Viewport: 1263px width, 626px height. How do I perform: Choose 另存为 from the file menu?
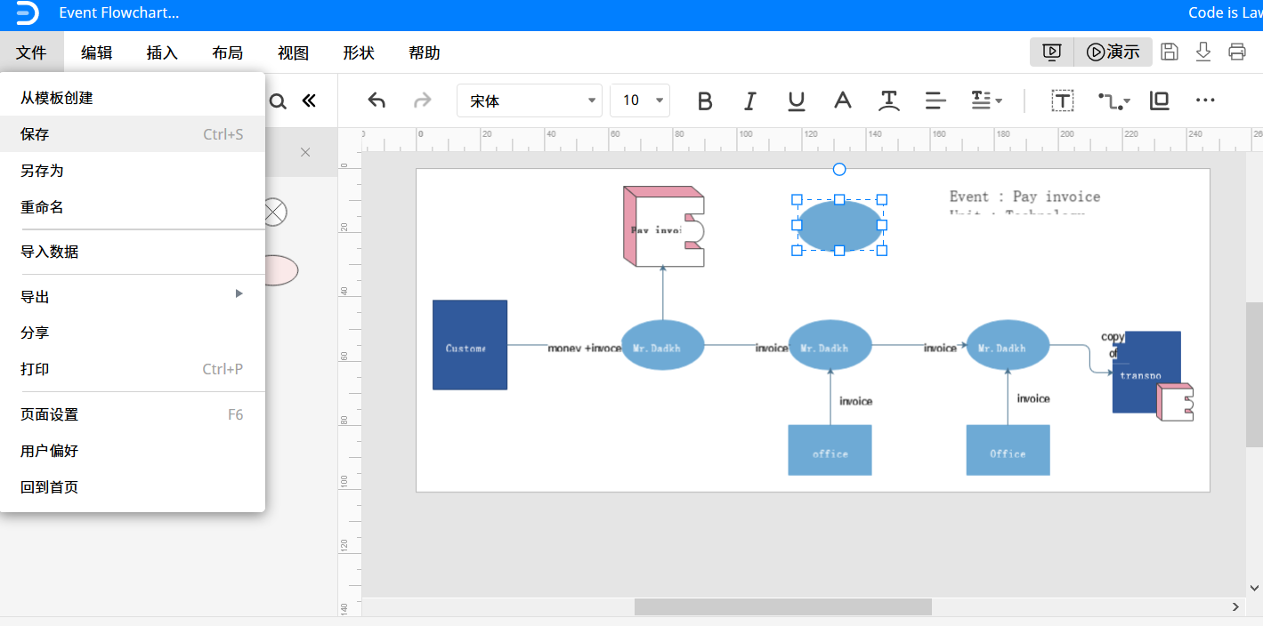(133, 171)
